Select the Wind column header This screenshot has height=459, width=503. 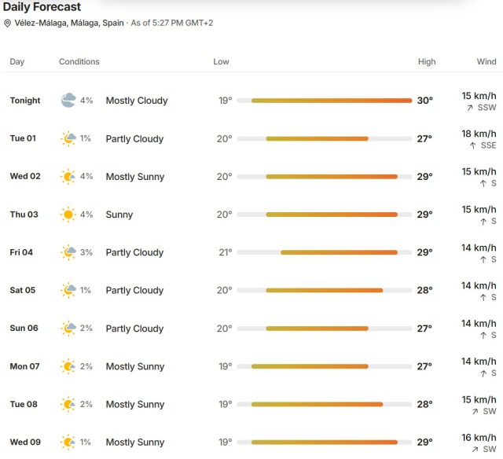486,61
